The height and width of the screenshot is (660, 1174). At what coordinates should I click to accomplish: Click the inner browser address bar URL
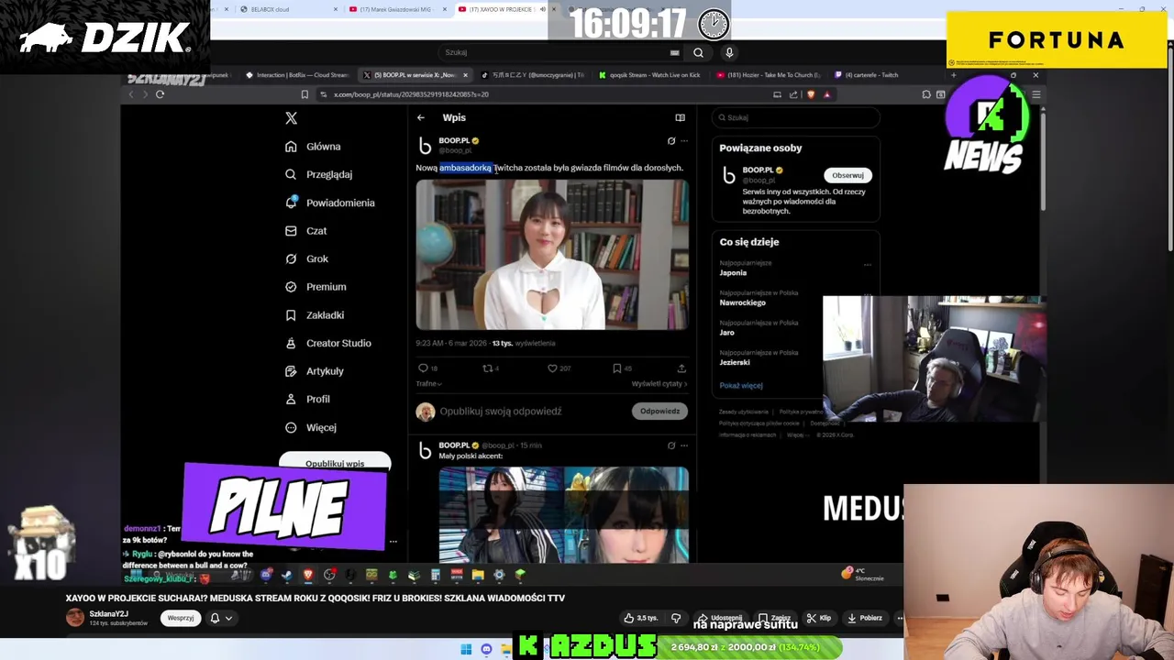click(411, 94)
